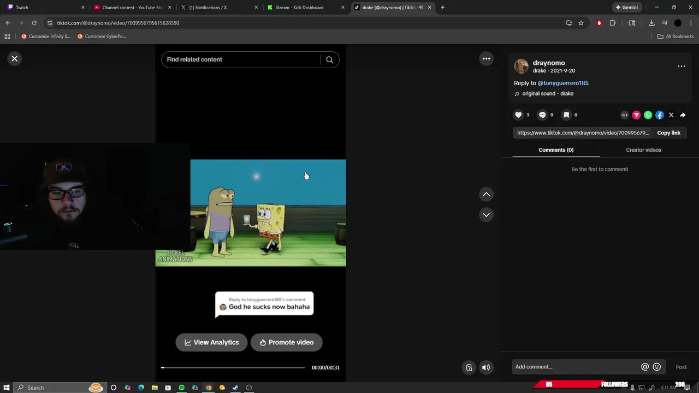The image size is (699, 393).
Task: Toggle the auto-scroll icon near the volume button
Action: 469,367
